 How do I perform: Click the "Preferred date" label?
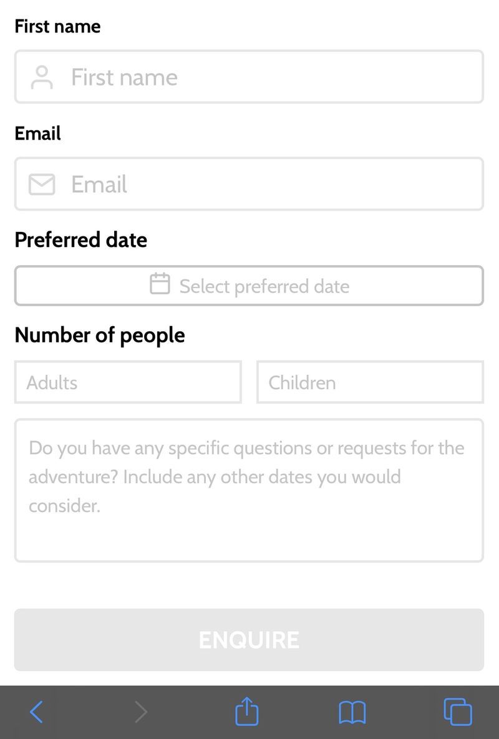[x=80, y=240]
